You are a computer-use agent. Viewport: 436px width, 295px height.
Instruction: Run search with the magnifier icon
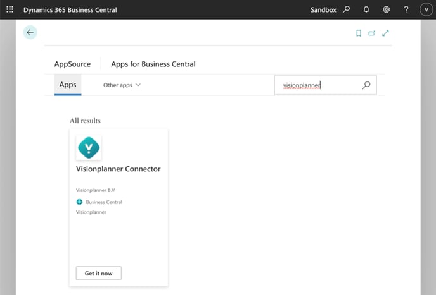pyautogui.click(x=366, y=85)
